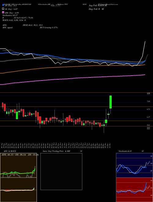This screenshot has width=153, height=202.
Task: Click the 6.17 price axis label
Action: tap(148, 117)
